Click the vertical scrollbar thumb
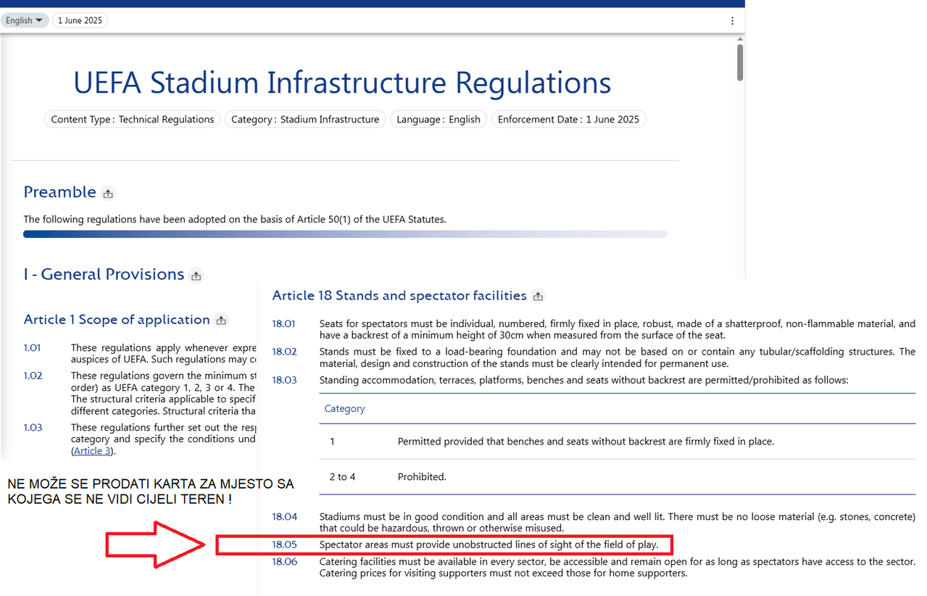927x596 pixels. tap(740, 62)
